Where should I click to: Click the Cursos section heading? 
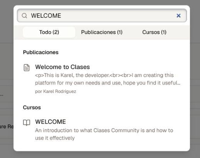point(32,108)
